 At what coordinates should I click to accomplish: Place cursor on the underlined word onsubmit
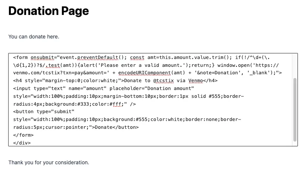(x=42, y=57)
